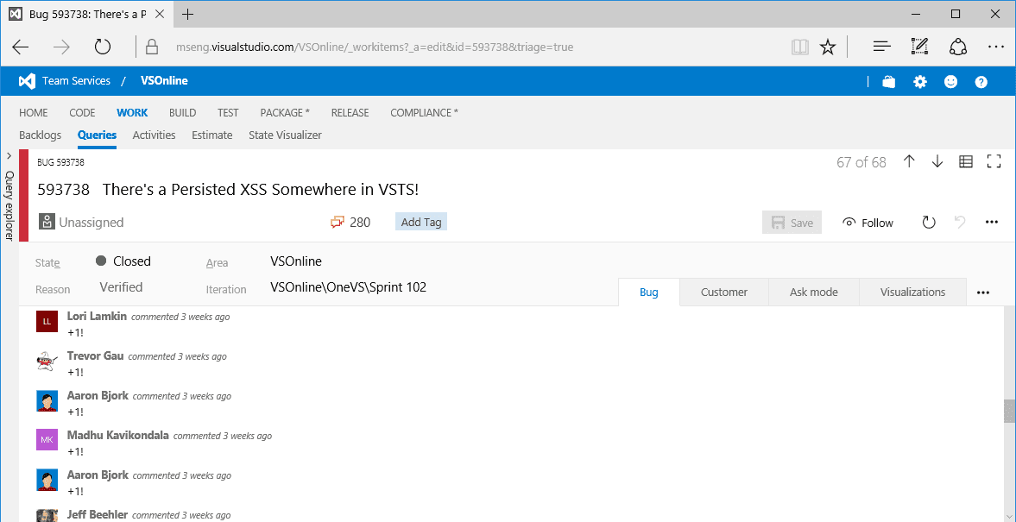
Task: Click the Bug 593738 browser tab
Action: (88, 14)
